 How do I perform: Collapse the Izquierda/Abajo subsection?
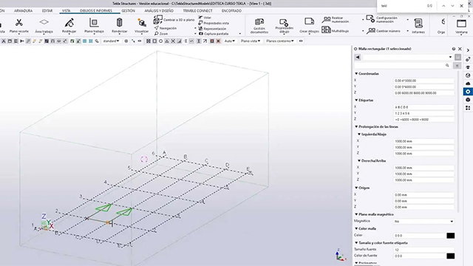point(359,134)
